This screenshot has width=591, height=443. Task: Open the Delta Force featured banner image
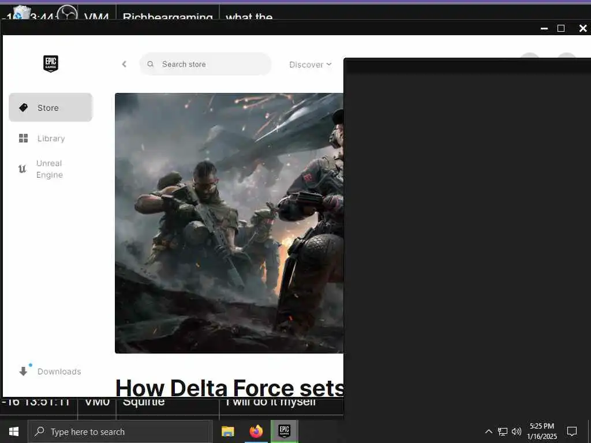click(229, 223)
